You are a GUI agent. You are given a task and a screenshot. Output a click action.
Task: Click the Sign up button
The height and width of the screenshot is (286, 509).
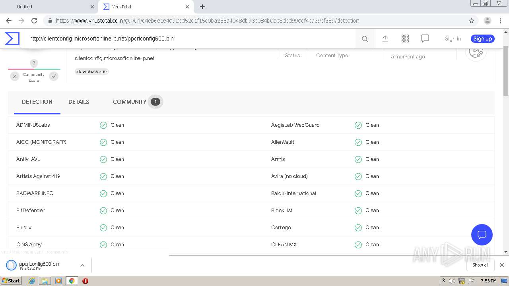[x=483, y=39]
